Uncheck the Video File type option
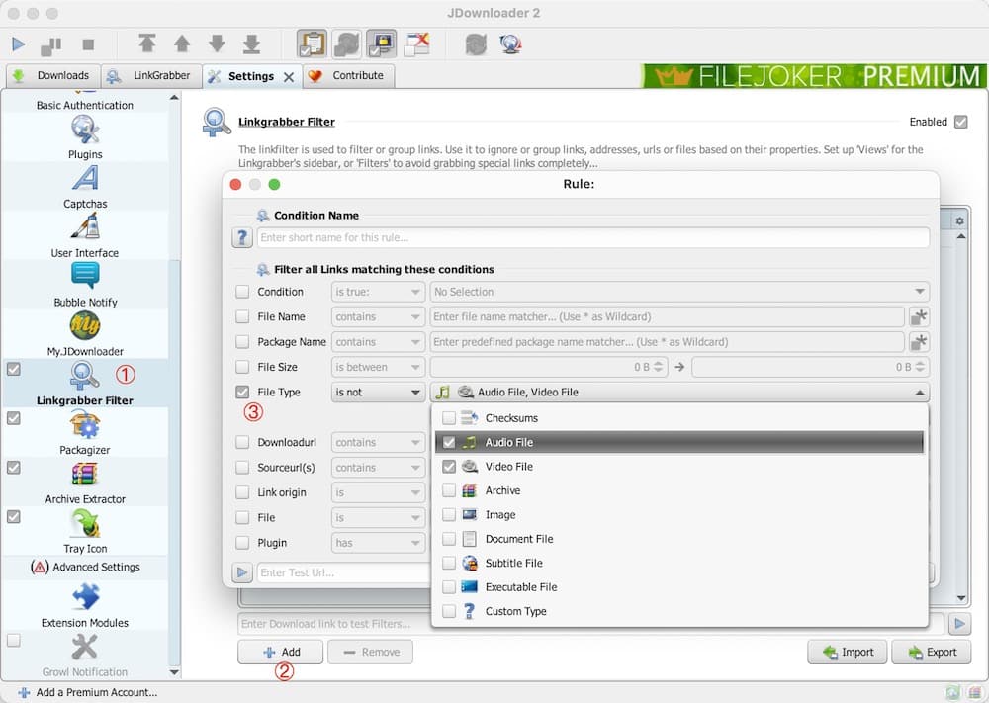This screenshot has width=989, height=703. click(449, 467)
